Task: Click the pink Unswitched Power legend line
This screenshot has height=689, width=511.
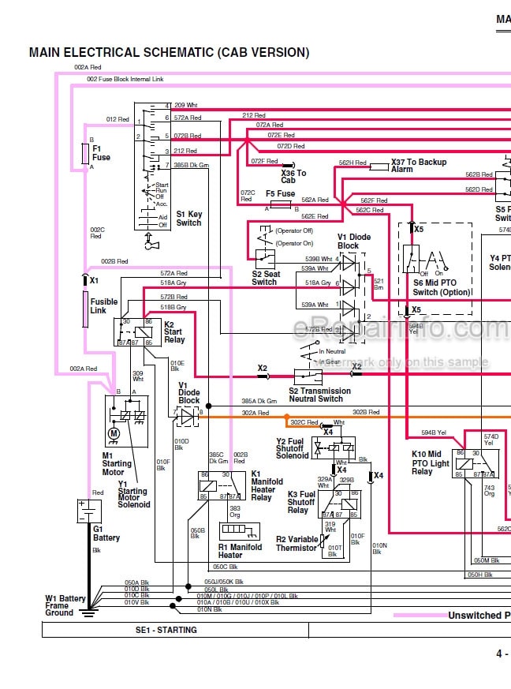Action: [x=420, y=615]
